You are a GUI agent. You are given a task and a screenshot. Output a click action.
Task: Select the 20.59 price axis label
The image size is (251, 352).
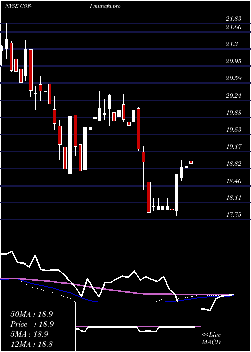[x=233, y=78]
